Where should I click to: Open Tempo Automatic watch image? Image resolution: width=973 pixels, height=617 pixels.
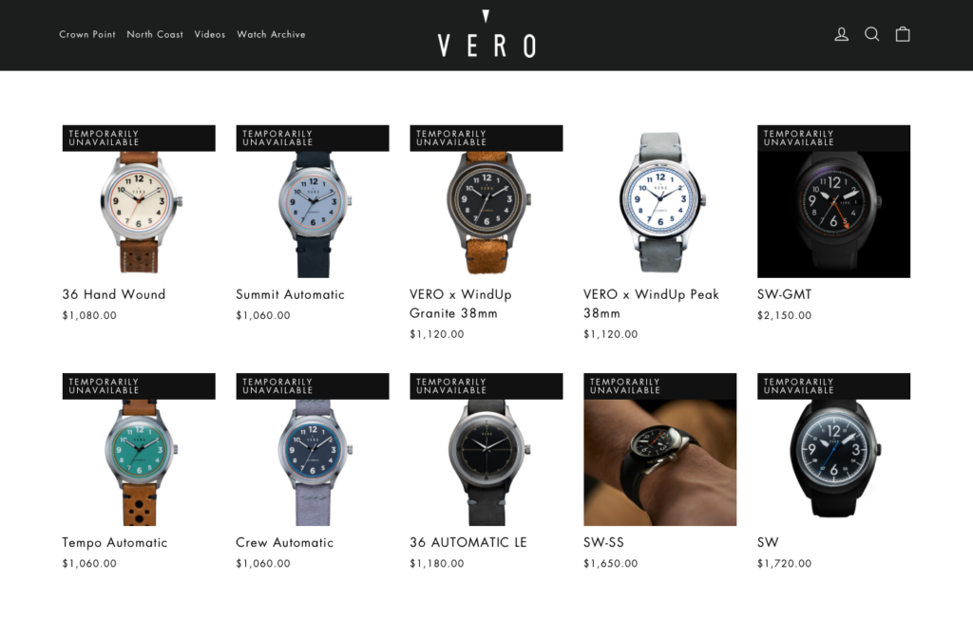click(139, 450)
